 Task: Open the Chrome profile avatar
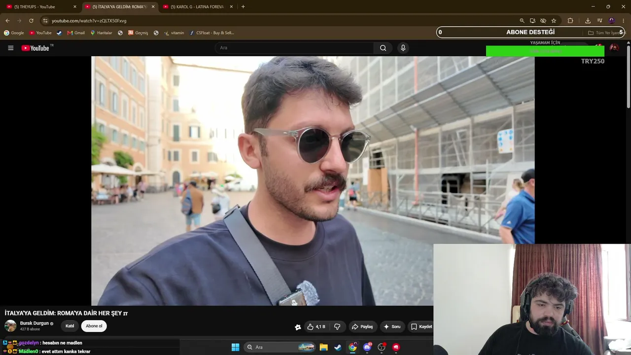point(612,21)
